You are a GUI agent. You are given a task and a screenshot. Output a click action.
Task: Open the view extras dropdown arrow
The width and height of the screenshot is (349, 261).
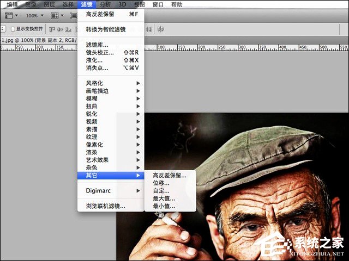click(x=16, y=16)
